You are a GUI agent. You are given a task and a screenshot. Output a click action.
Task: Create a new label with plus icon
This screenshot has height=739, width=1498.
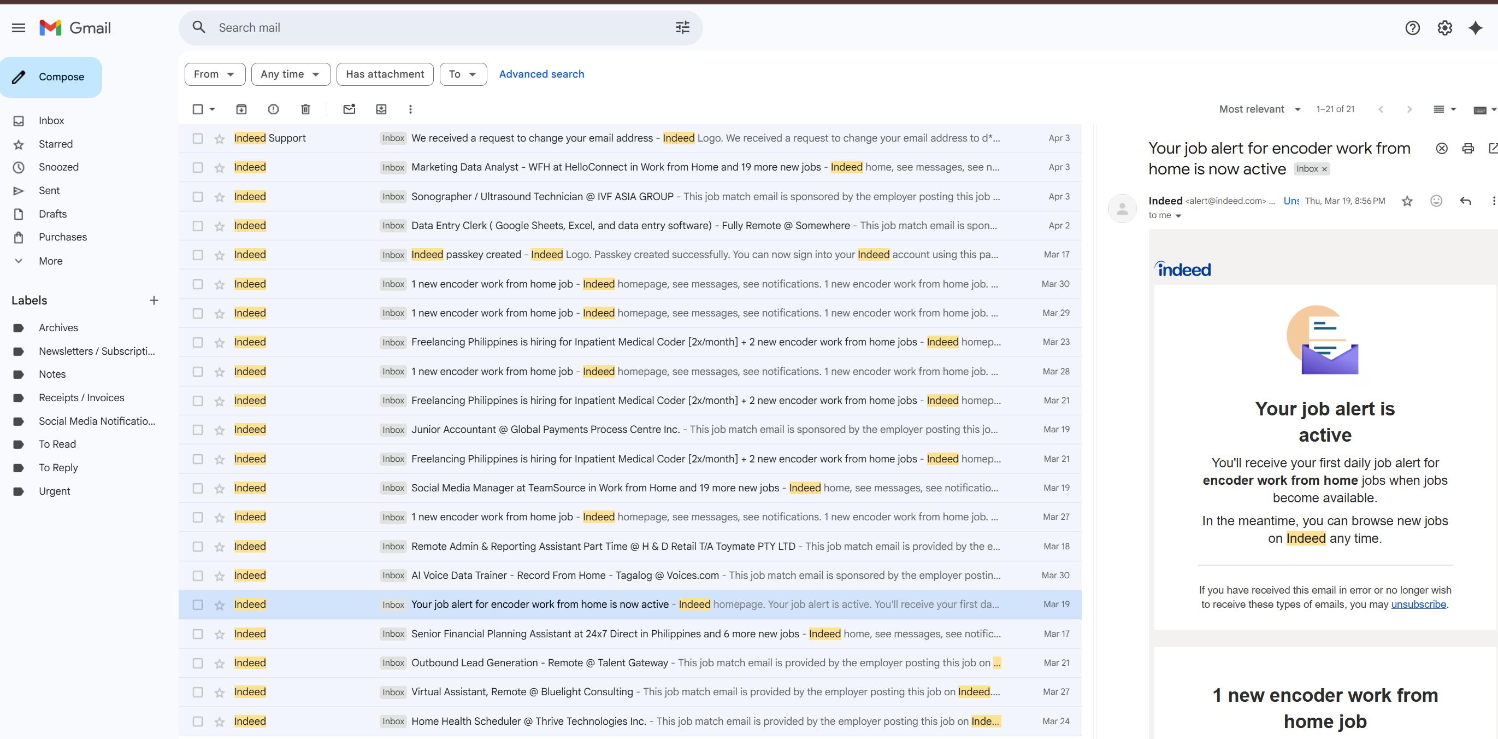pyautogui.click(x=154, y=301)
